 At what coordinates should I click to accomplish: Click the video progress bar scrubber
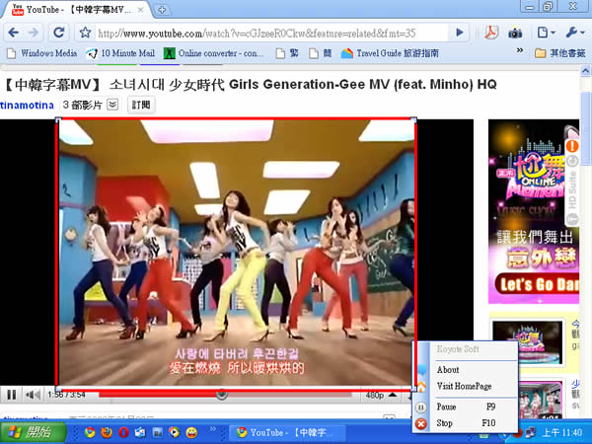[x=222, y=395]
